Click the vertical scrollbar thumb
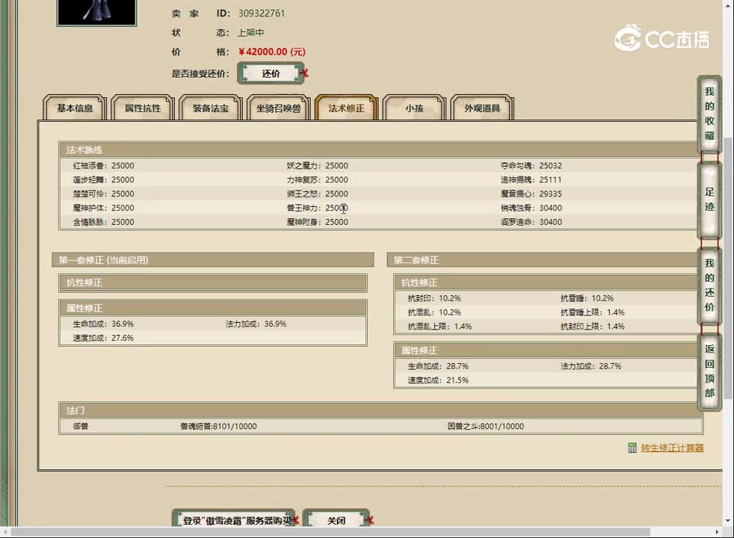The width and height of the screenshot is (734, 538). tap(728, 268)
